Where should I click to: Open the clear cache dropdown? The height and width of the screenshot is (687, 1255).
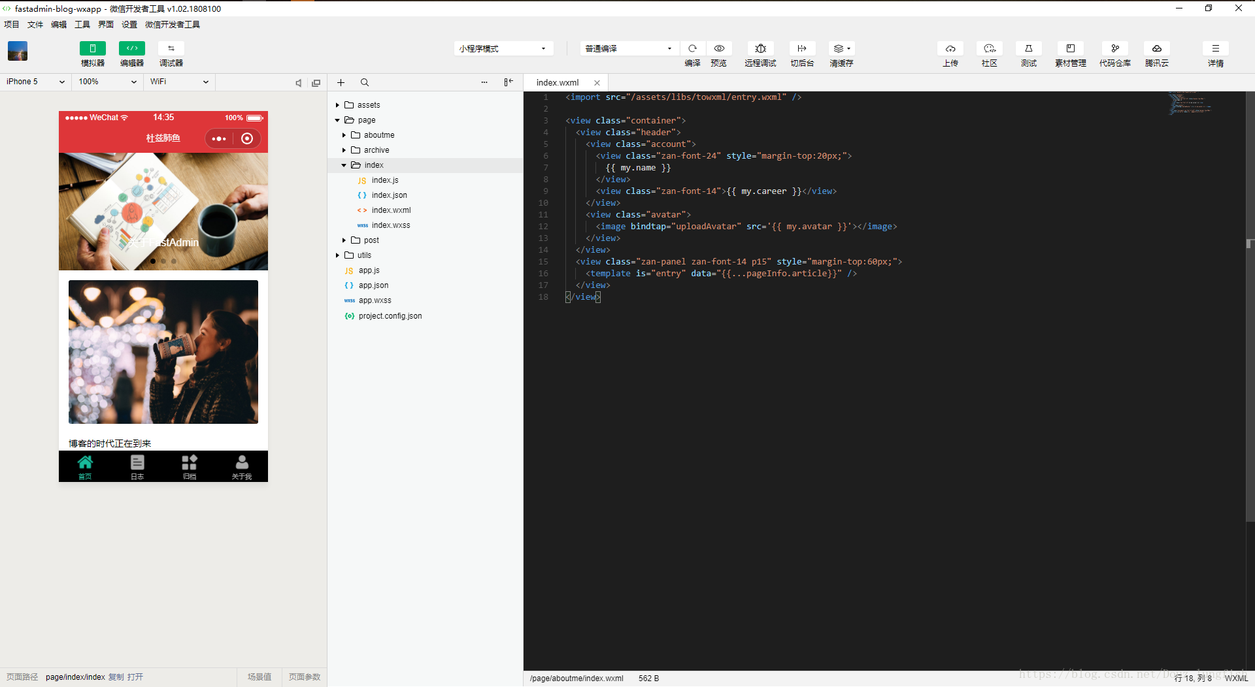841,48
